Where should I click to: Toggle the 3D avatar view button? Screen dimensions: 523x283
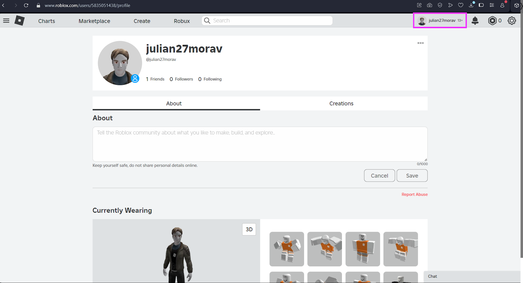(249, 229)
